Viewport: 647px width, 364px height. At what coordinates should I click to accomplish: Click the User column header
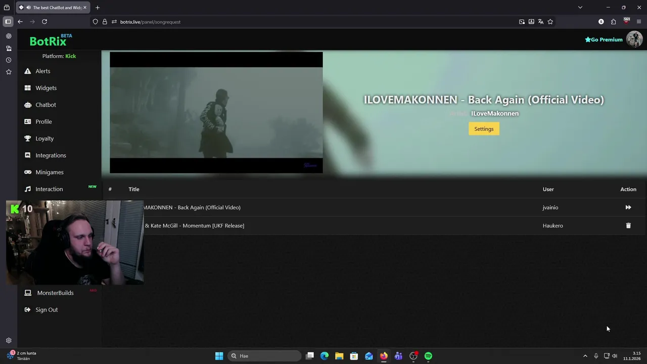pyautogui.click(x=548, y=189)
